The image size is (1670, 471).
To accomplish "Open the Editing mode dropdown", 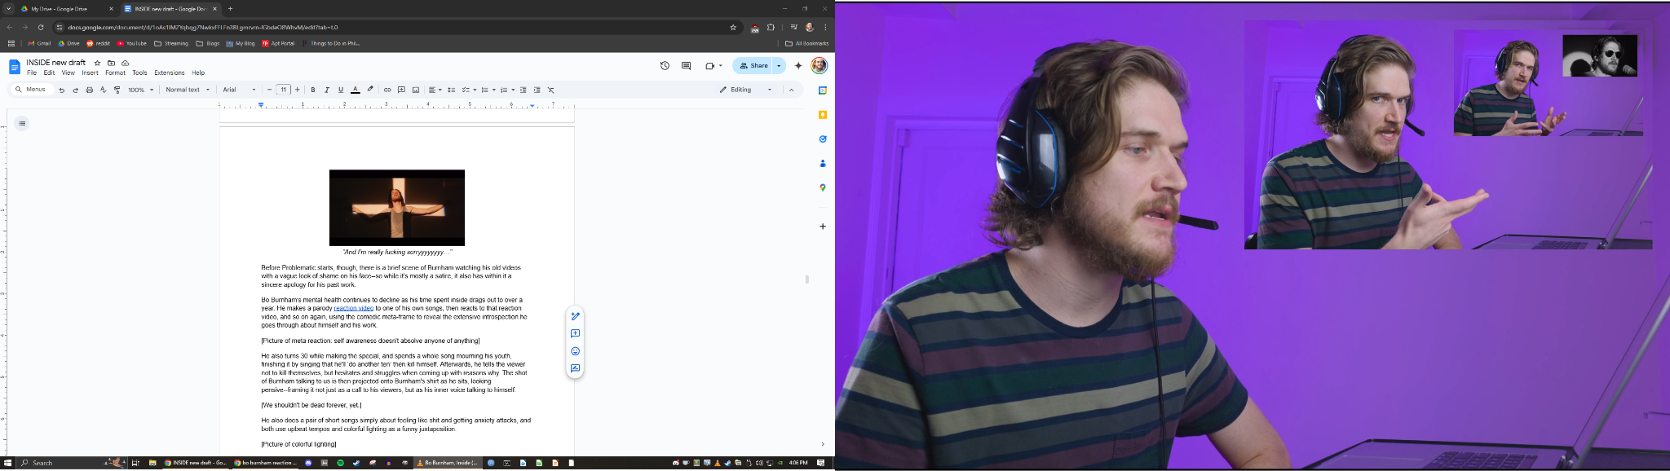I will (745, 90).
